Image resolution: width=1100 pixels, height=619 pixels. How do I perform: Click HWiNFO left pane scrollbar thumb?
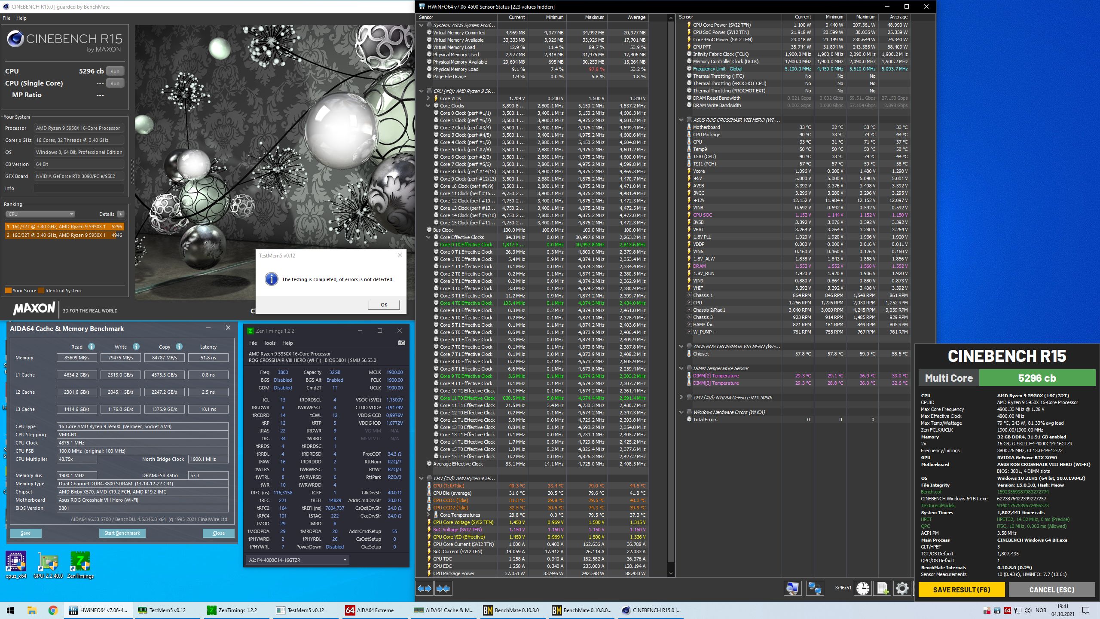pyautogui.click(x=671, y=292)
